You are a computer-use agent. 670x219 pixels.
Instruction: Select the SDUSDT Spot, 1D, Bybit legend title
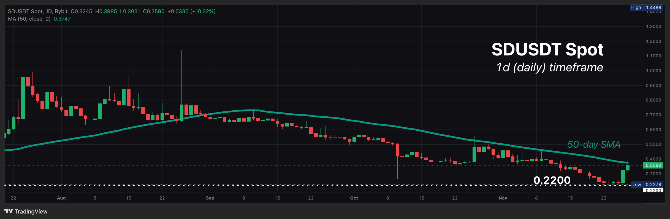click(38, 11)
